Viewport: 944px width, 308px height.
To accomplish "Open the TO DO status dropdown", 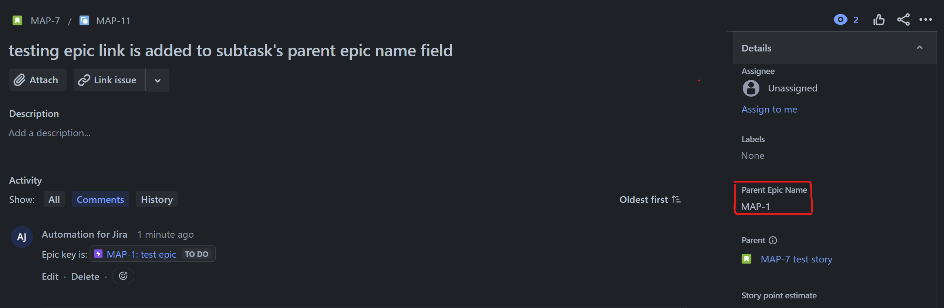I will pyautogui.click(x=197, y=254).
